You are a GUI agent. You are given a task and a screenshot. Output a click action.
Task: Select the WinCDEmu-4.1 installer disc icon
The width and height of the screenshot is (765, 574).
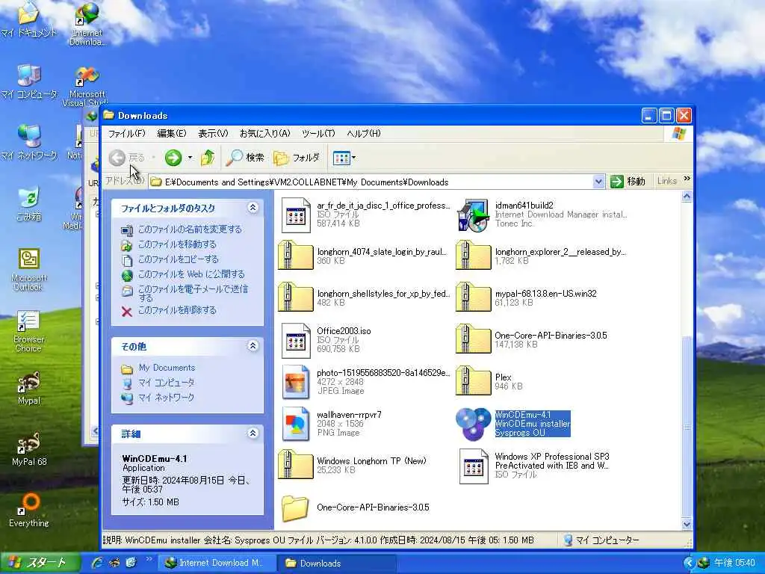click(x=473, y=424)
